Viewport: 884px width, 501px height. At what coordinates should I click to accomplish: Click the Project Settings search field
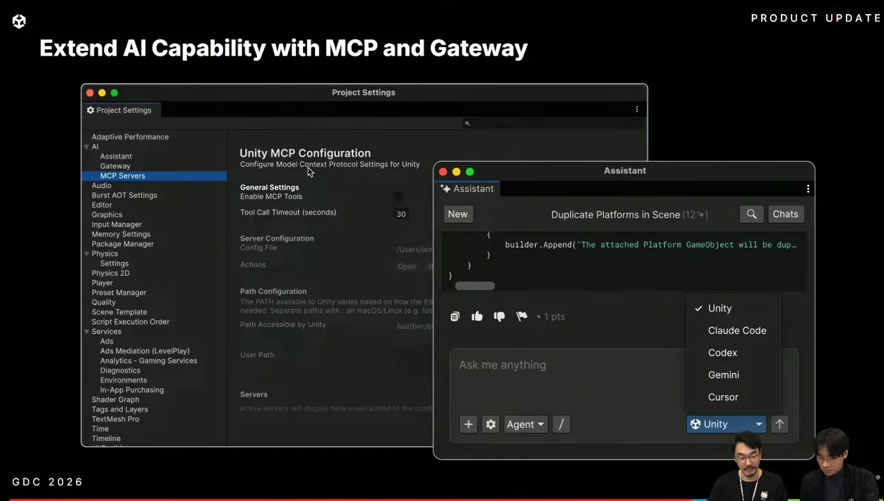point(554,123)
